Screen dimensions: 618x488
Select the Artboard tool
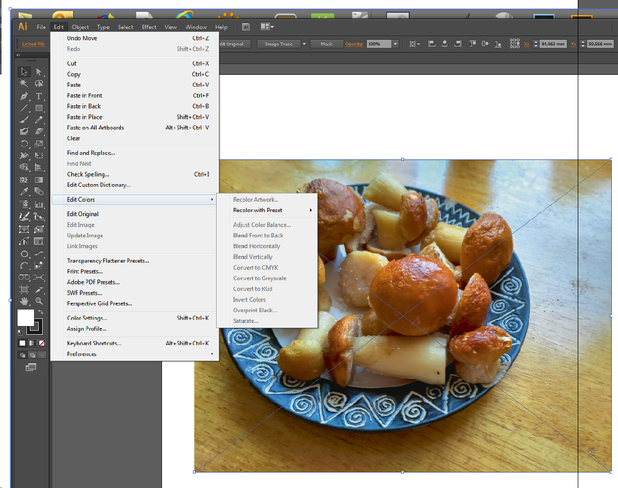point(24,289)
